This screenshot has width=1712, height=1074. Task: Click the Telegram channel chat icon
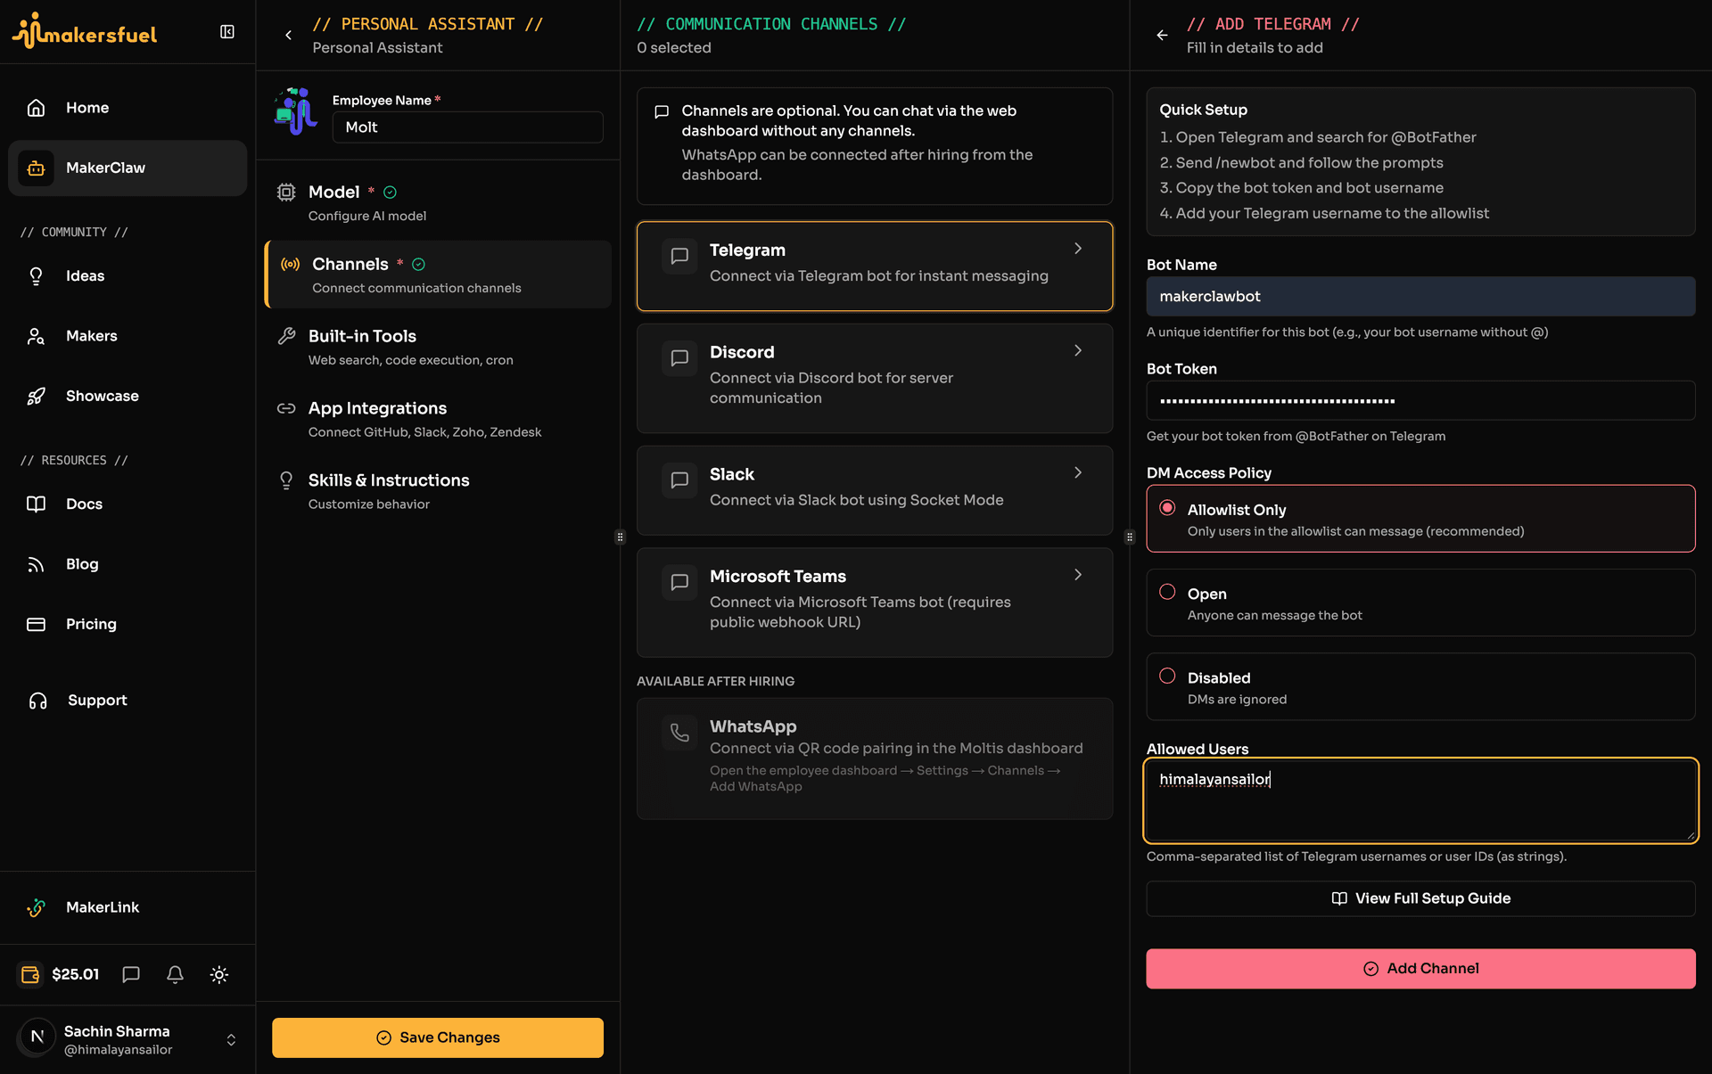tap(679, 257)
